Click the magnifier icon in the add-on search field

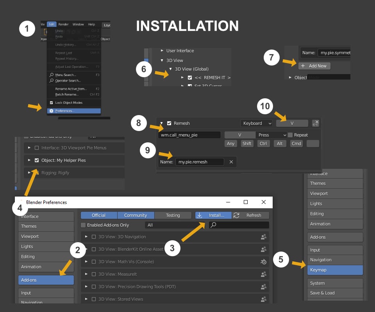[x=213, y=225]
